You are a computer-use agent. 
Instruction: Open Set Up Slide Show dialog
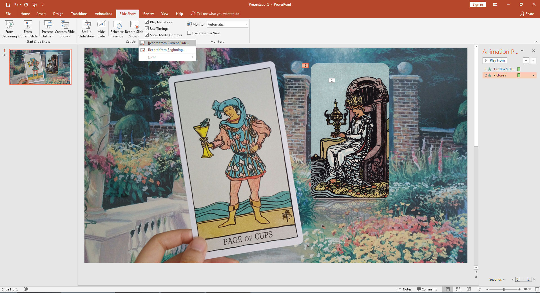(86, 29)
